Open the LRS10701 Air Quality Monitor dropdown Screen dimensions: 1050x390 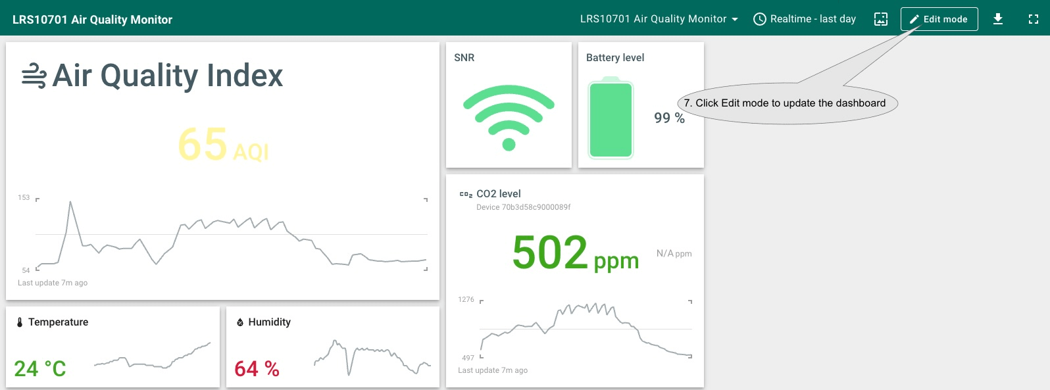(659, 19)
